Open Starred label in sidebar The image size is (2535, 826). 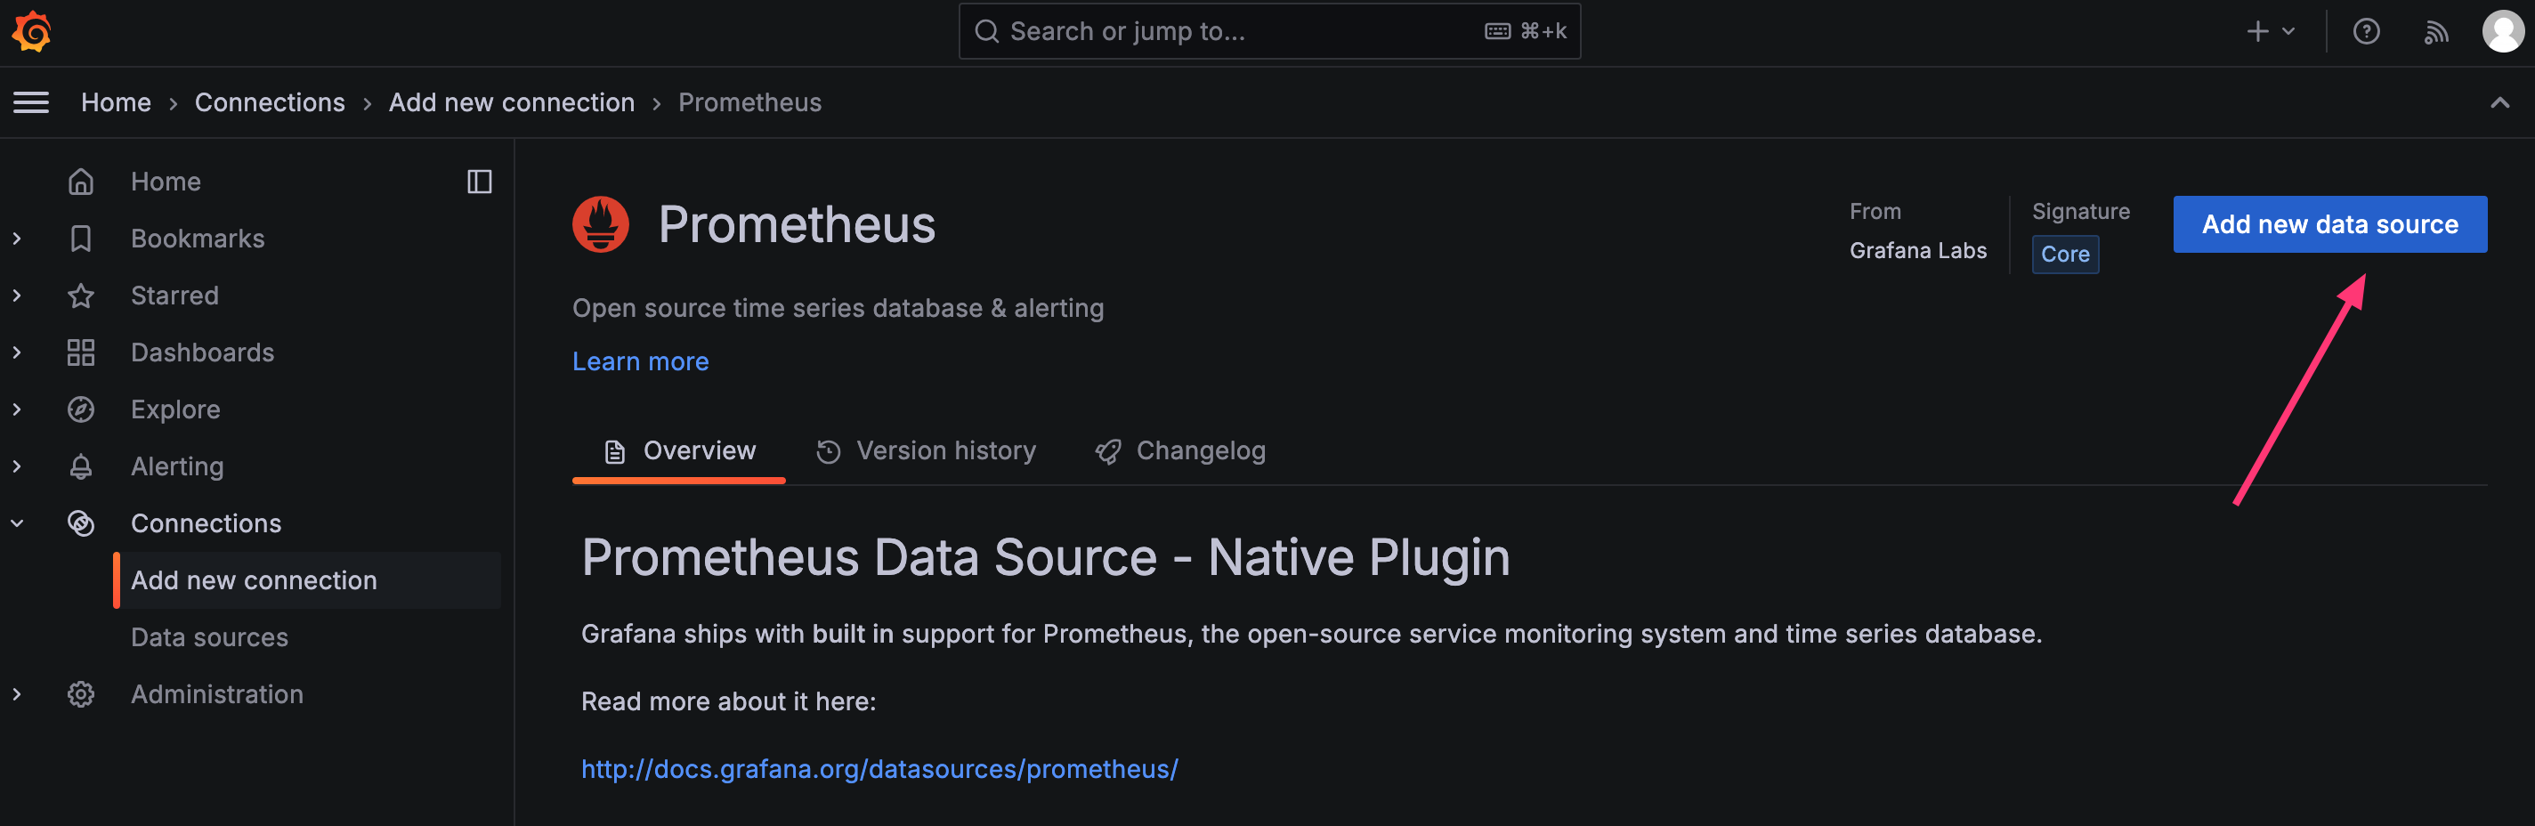tap(175, 296)
